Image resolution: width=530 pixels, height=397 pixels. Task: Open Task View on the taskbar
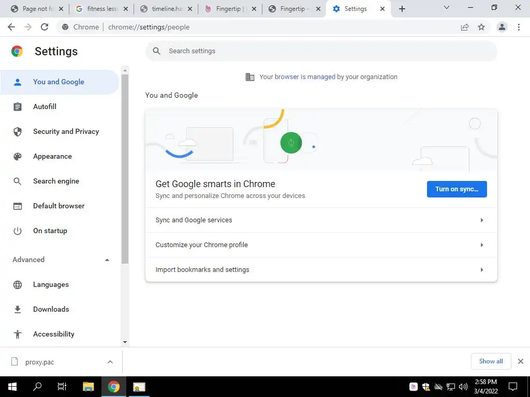(62, 387)
